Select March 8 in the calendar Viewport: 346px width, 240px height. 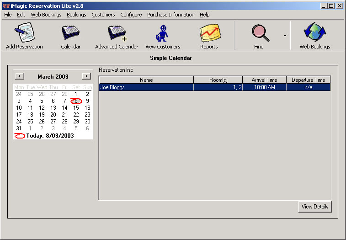pos(76,101)
